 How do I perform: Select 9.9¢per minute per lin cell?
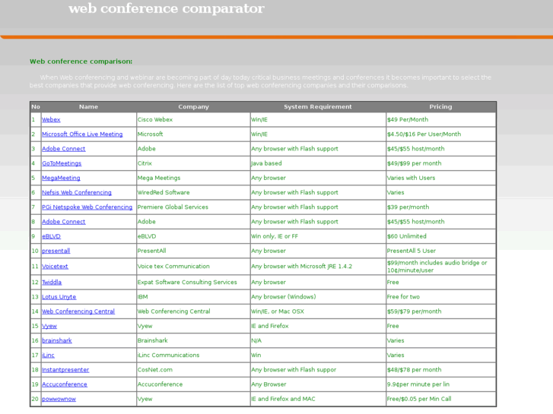[441, 384]
